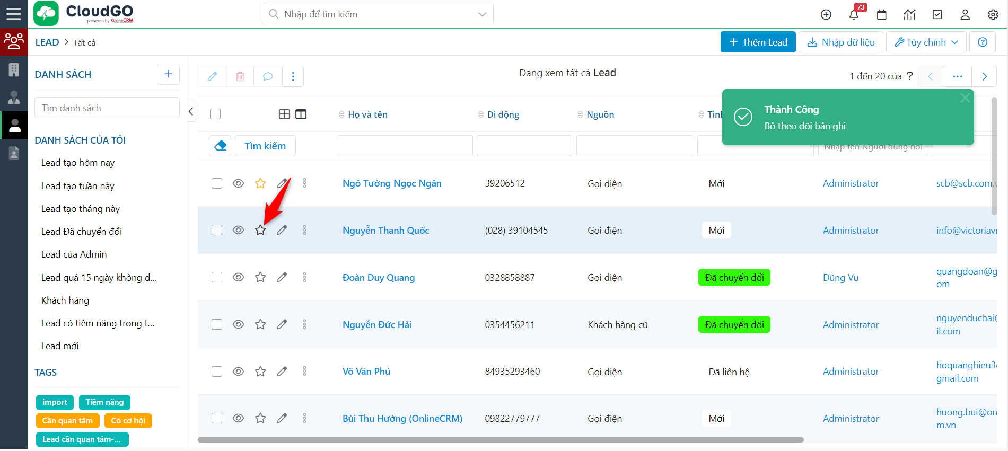Open the calendar icon in top bar
1008x451 pixels.
click(x=882, y=14)
